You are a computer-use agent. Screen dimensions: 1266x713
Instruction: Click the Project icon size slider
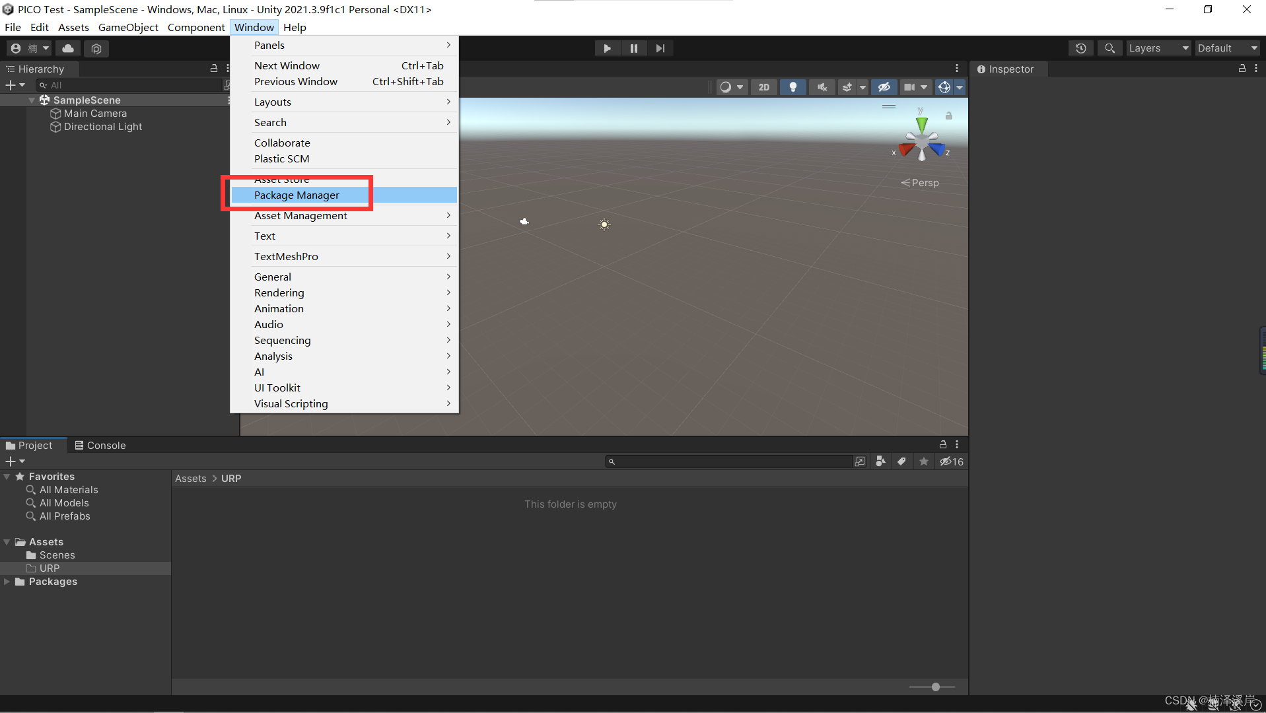point(932,687)
